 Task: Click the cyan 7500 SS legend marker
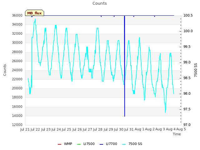tap(124, 144)
